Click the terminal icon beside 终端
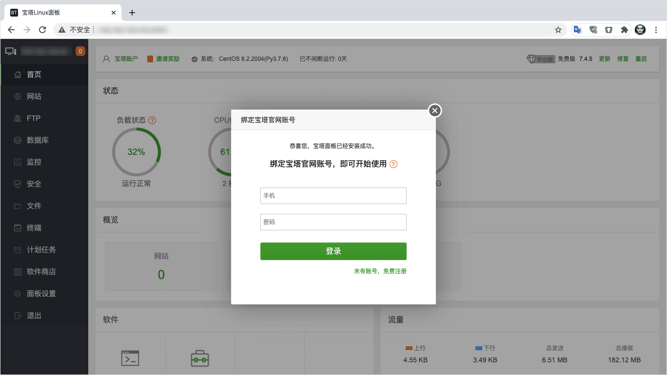667x375 pixels. click(x=18, y=228)
